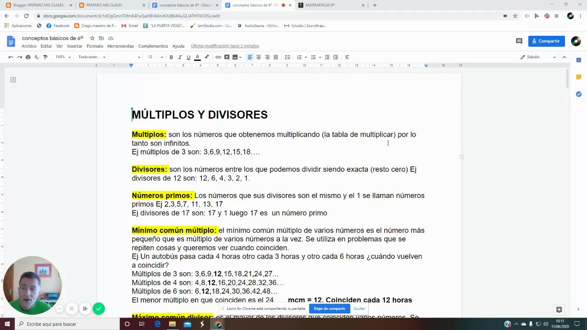Cancel the Loom recording with the X
This screenshot has width=587, height=330.
click(x=72, y=308)
